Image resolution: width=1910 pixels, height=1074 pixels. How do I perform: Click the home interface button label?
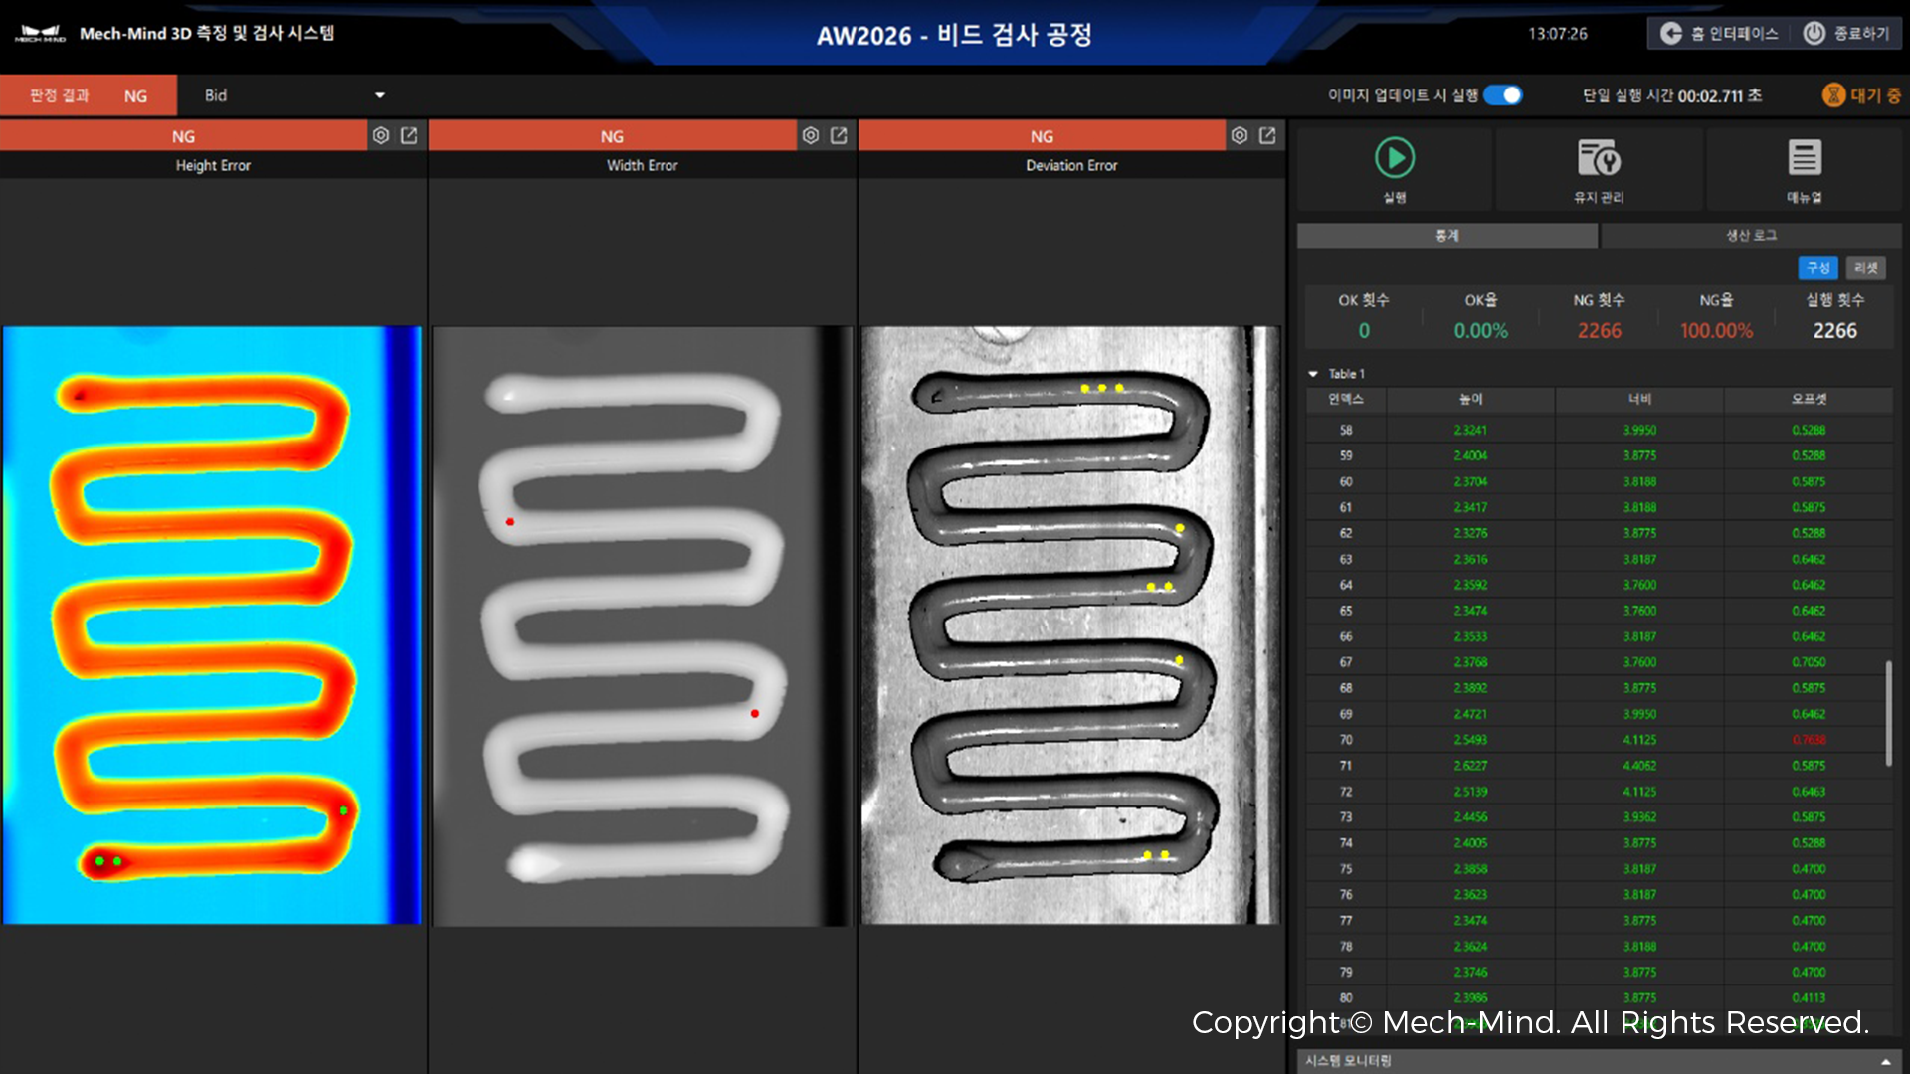[x=1734, y=33]
